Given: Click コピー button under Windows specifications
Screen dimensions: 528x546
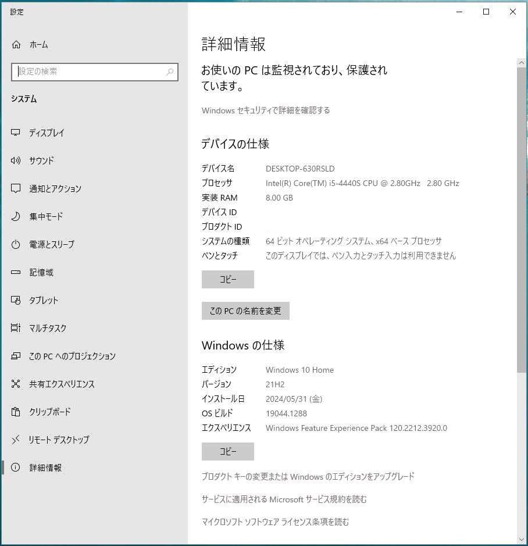Looking at the screenshot, I should tap(228, 451).
